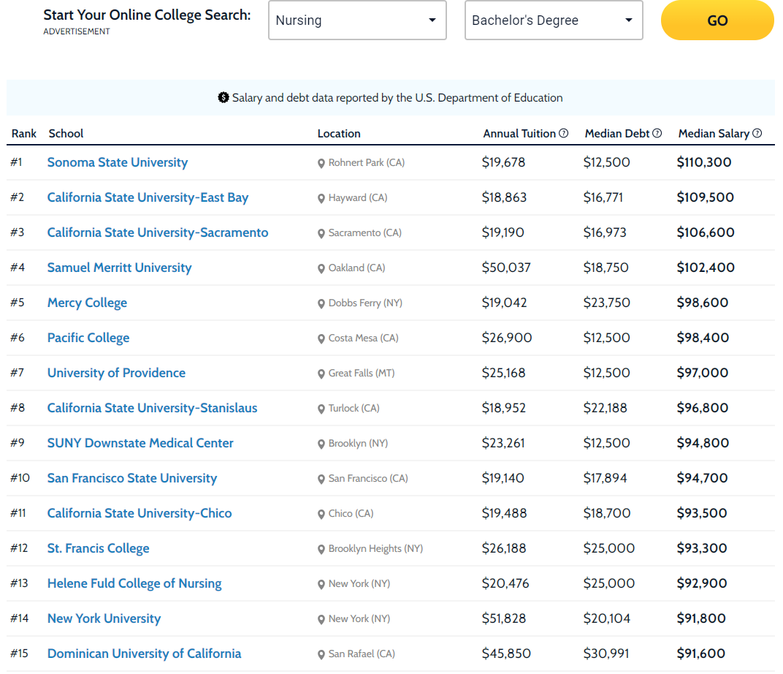The width and height of the screenshot is (783, 674).
Task: Click the Location column header
Action: coord(339,133)
